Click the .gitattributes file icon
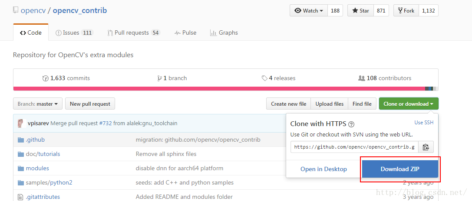This screenshot has height=201, width=472. [20, 197]
